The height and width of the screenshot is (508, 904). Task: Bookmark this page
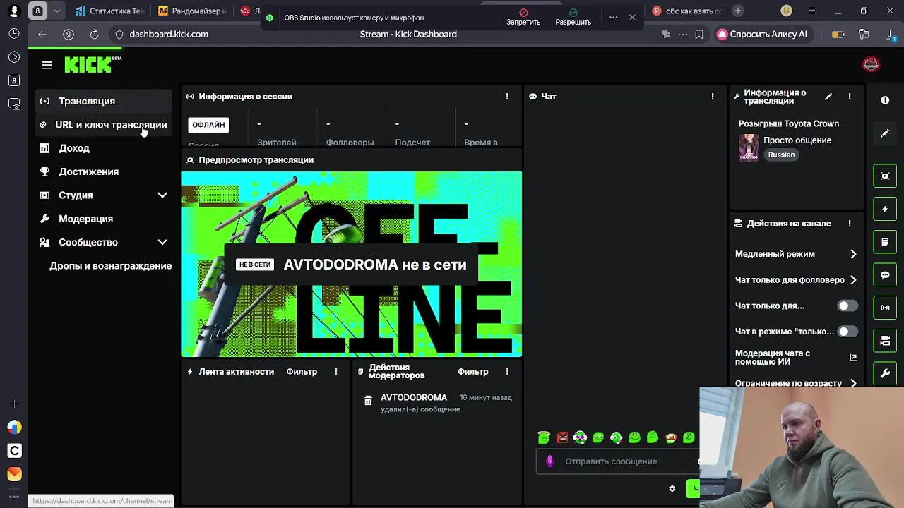(x=699, y=34)
